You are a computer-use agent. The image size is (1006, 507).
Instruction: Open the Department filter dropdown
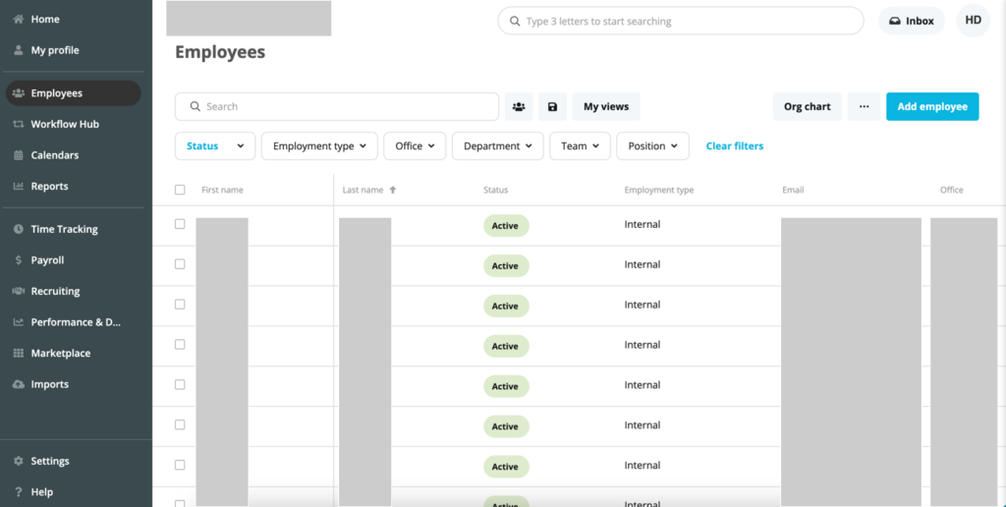click(x=498, y=146)
